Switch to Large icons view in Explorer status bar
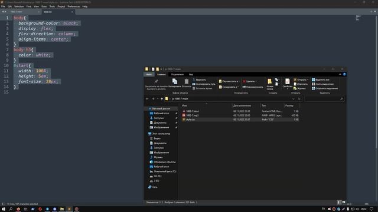The width and height of the screenshot is (378, 212). pos(344,203)
